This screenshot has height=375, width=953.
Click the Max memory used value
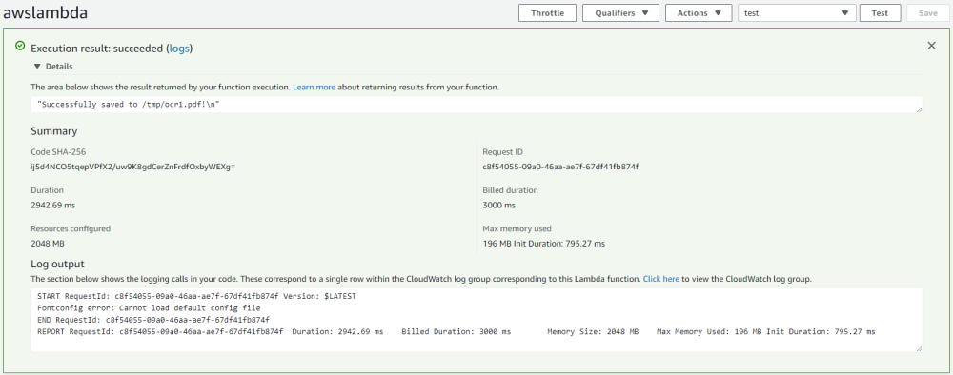pyautogui.click(x=544, y=244)
